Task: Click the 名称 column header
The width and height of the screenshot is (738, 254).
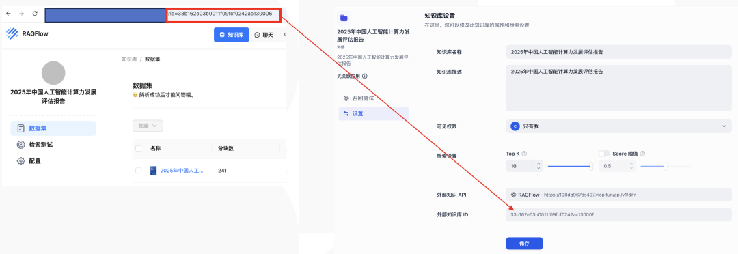Action: tap(156, 148)
